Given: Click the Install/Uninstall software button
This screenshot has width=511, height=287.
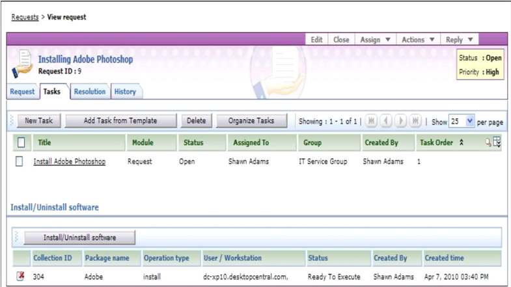Looking at the screenshot, I should pos(79,237).
